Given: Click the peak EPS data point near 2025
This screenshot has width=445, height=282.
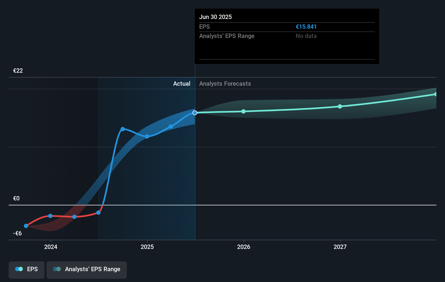Looking at the screenshot, I should [x=123, y=129].
